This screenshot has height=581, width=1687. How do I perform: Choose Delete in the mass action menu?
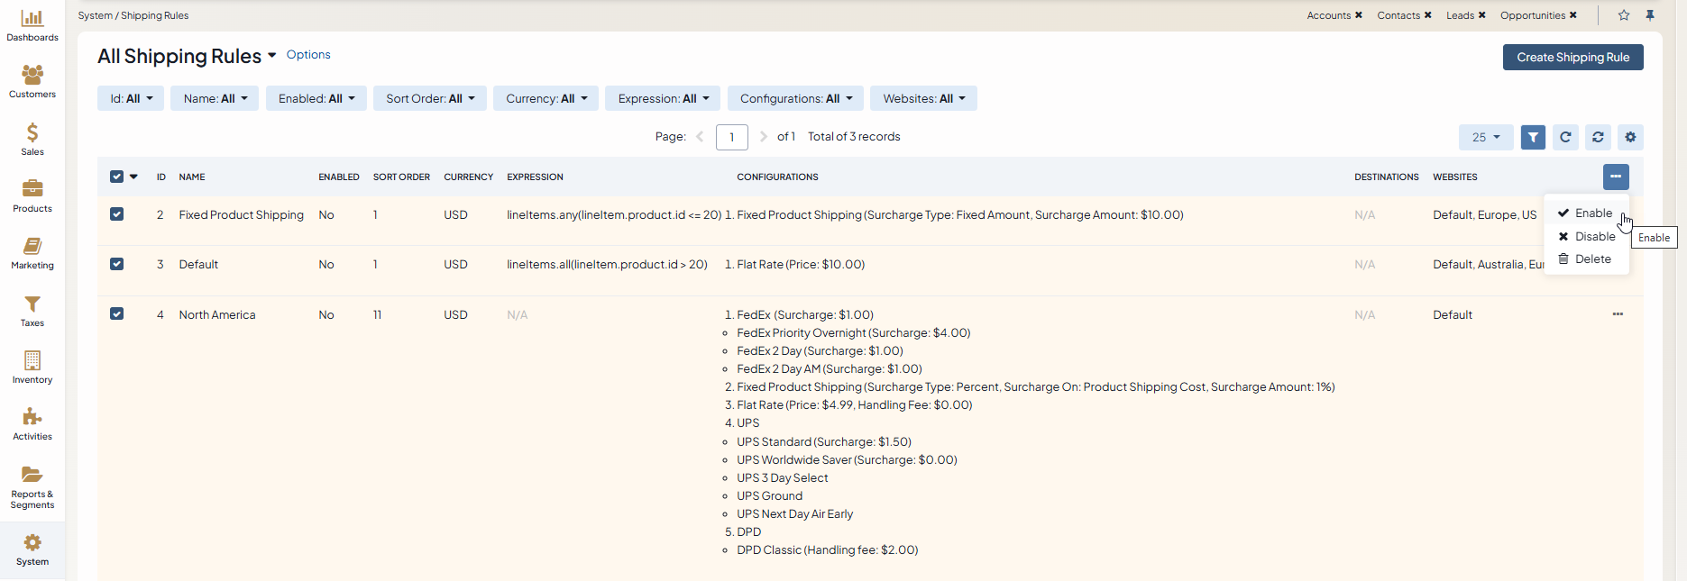pos(1592,259)
